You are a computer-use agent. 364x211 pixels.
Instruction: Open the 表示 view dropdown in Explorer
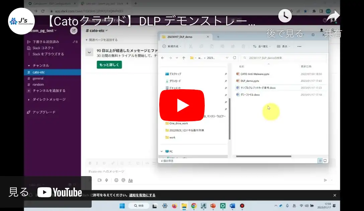[x=283, y=46]
